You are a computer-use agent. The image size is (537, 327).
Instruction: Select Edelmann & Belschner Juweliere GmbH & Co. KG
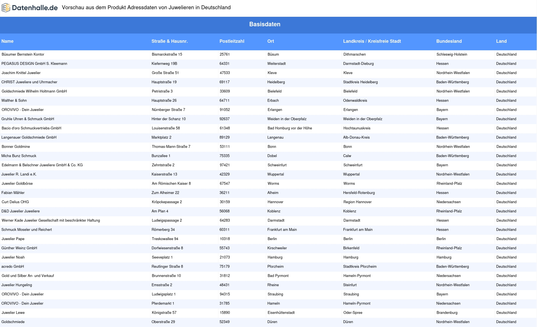coord(42,165)
